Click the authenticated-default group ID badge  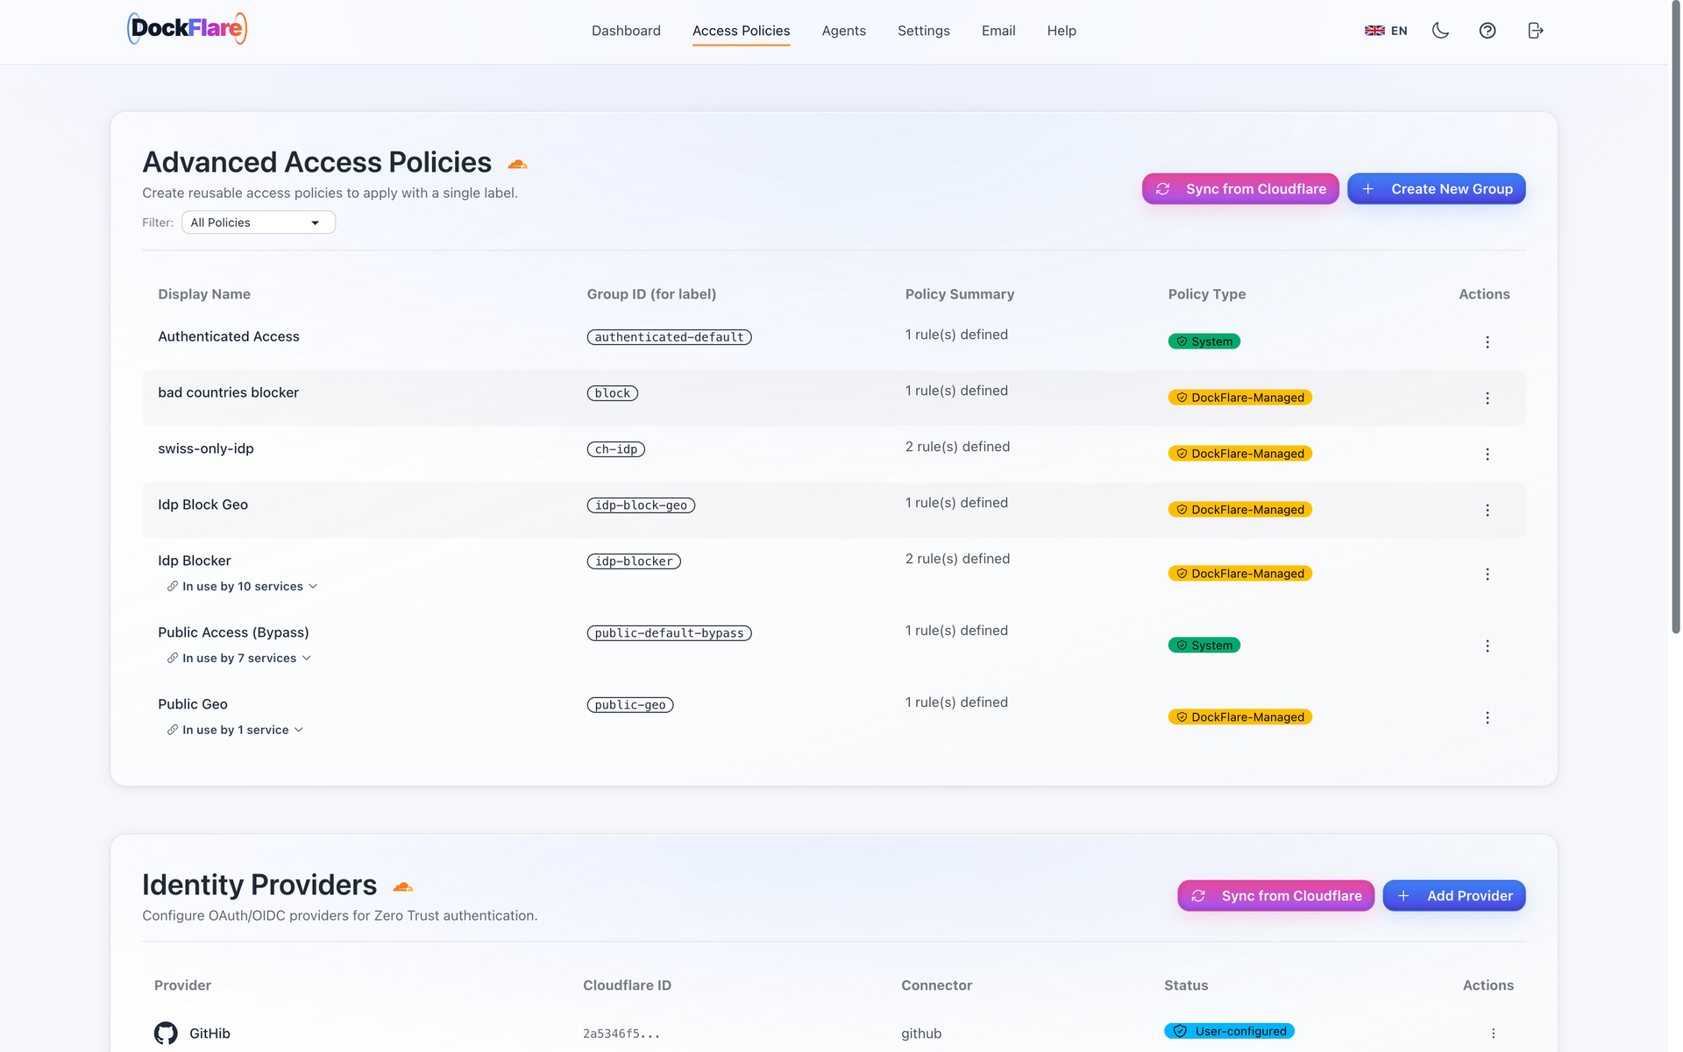click(x=669, y=337)
